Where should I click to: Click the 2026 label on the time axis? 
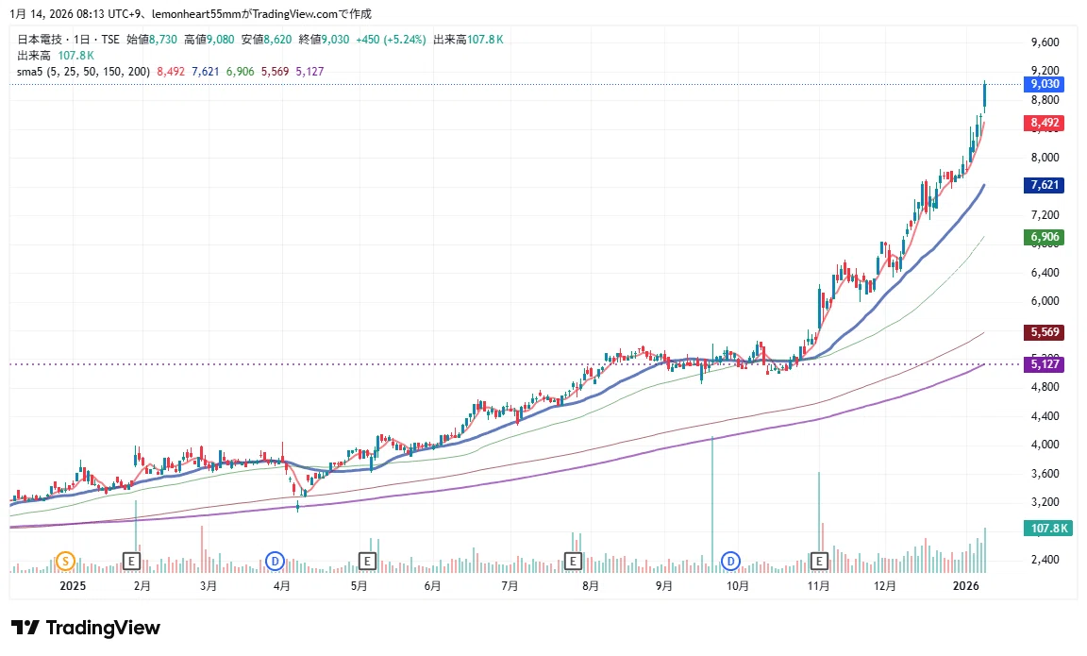point(965,586)
